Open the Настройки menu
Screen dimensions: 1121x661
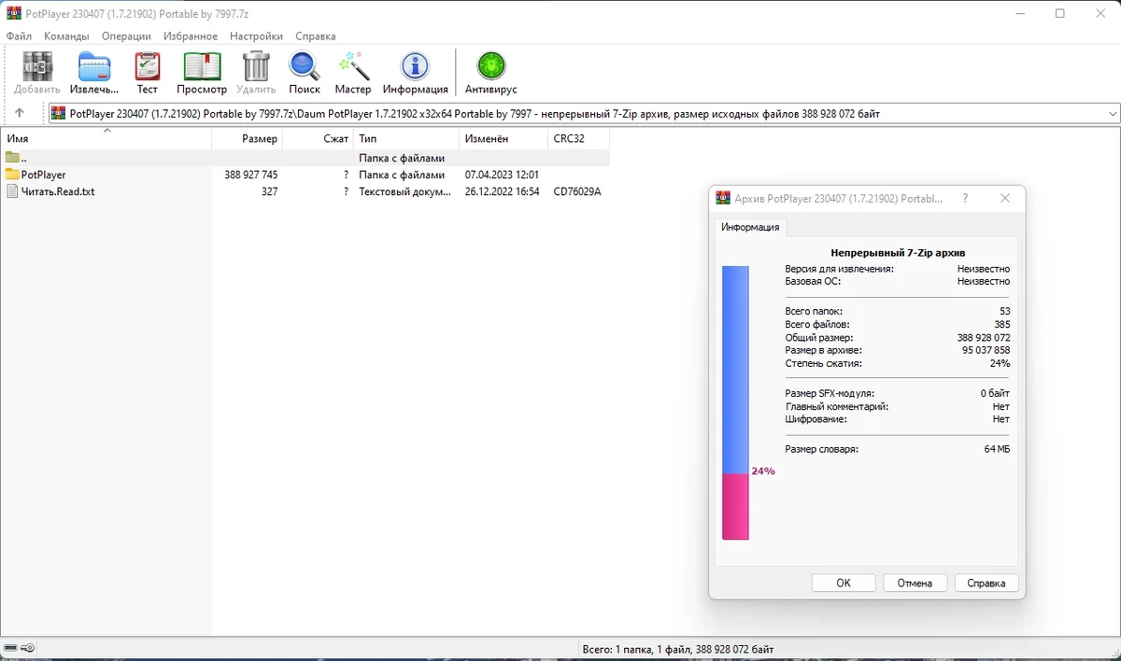[256, 36]
